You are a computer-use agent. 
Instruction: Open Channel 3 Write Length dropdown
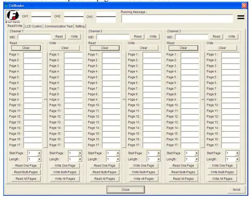click(x=237, y=159)
